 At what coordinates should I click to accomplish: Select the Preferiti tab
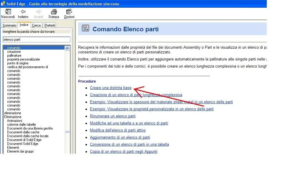pos(50,25)
